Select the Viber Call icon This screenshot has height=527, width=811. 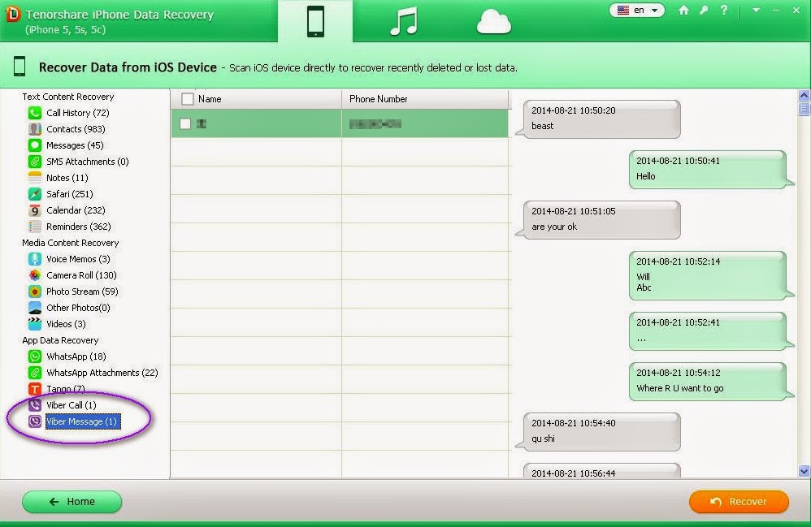(x=35, y=405)
